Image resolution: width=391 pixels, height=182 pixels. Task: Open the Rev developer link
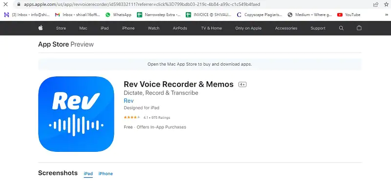click(129, 101)
